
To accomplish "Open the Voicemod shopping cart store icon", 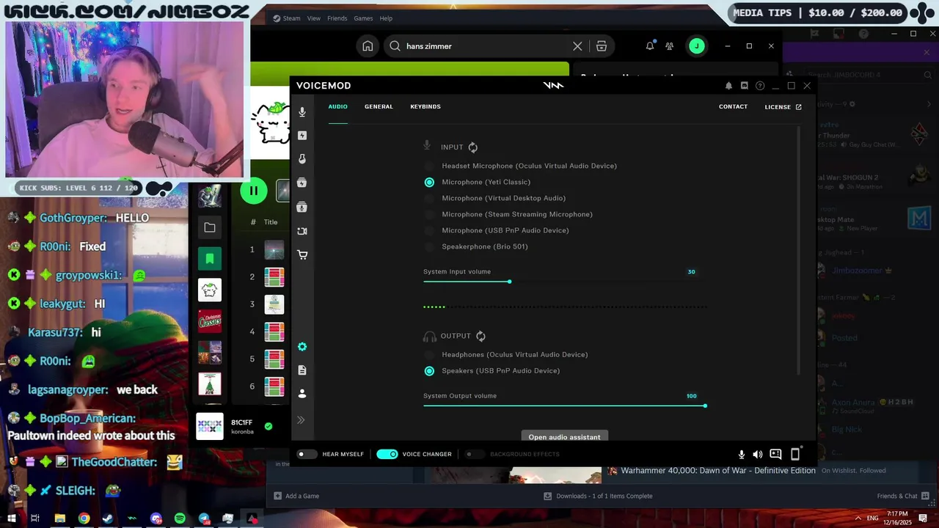I will pos(302,255).
